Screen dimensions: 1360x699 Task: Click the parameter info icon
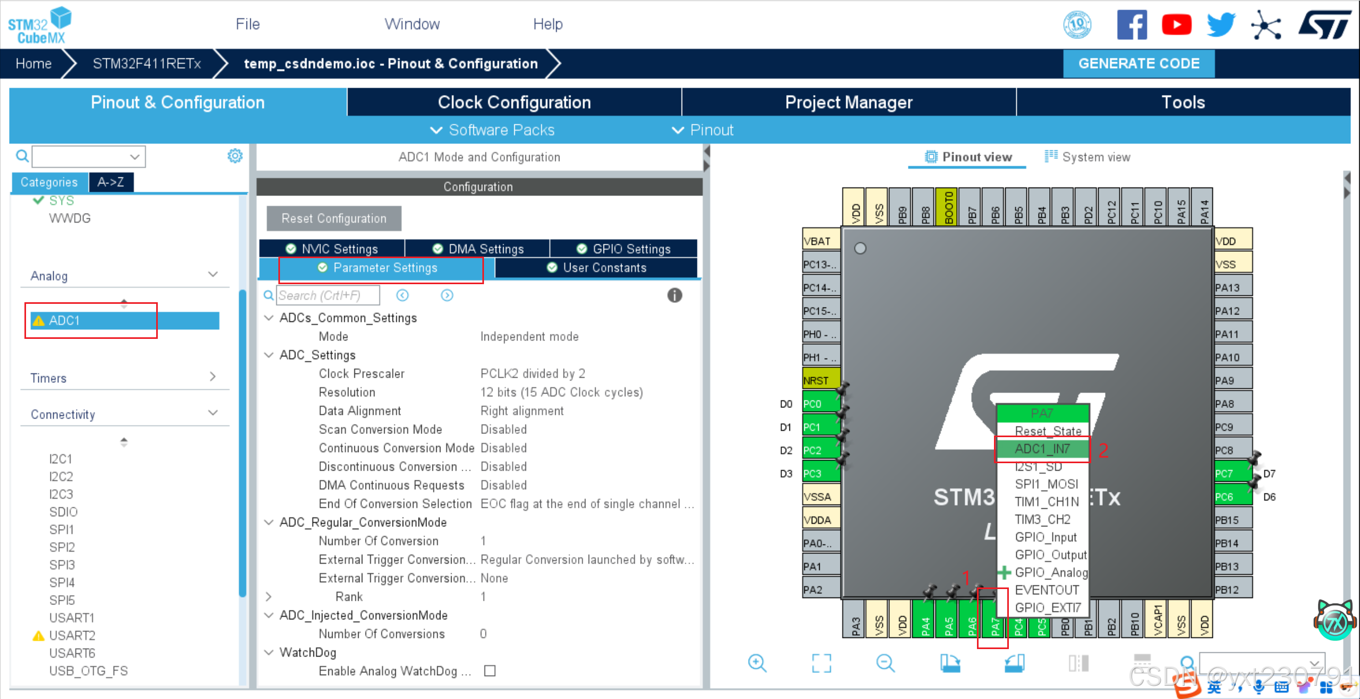click(674, 295)
